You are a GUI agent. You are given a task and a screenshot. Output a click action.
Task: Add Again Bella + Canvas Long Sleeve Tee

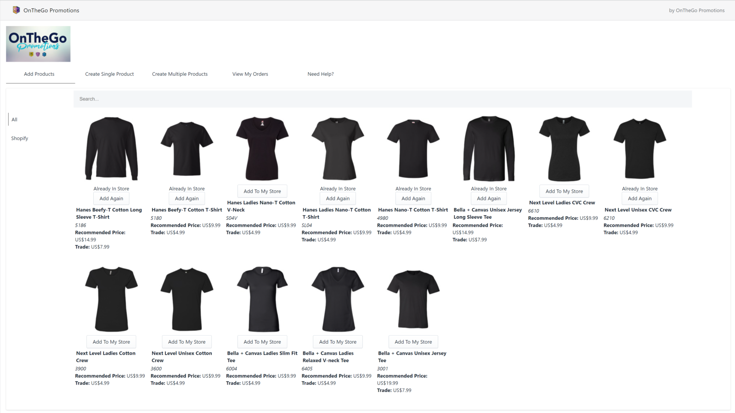click(x=489, y=199)
